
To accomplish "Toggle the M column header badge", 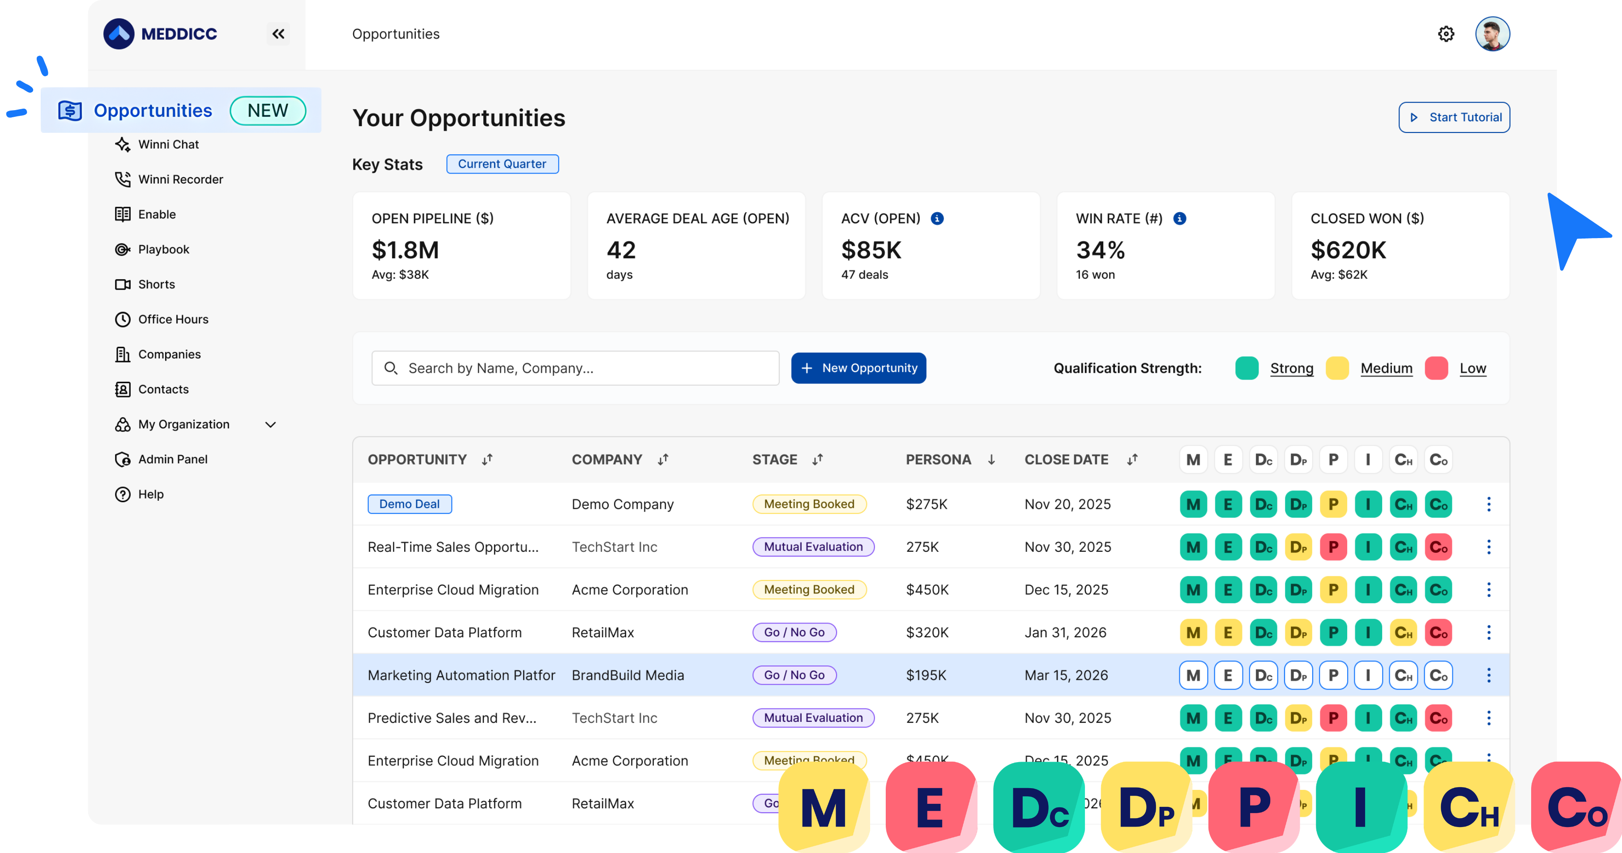I will tap(1193, 460).
